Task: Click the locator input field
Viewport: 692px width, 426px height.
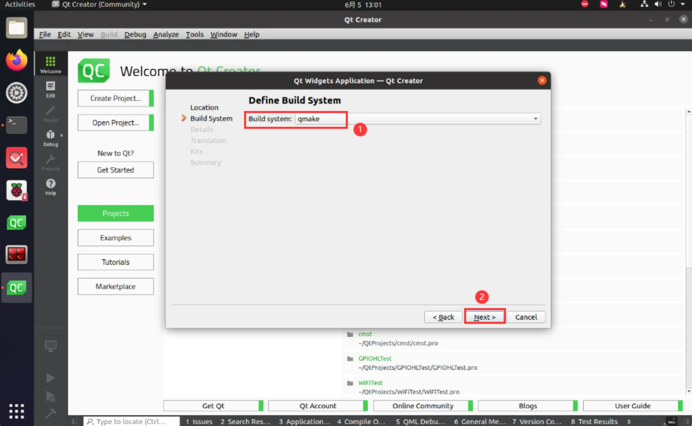Action: [x=131, y=421]
